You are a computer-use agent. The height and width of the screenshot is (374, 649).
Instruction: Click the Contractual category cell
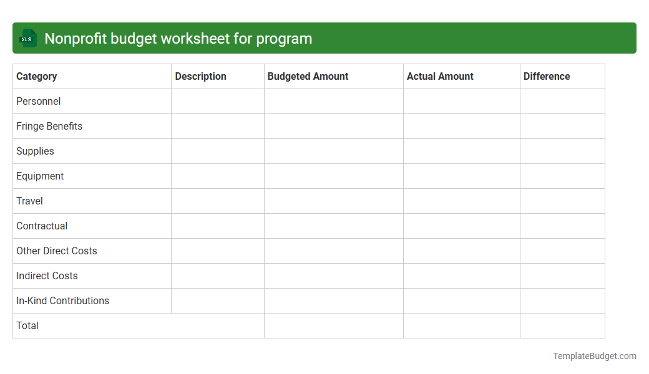42,226
